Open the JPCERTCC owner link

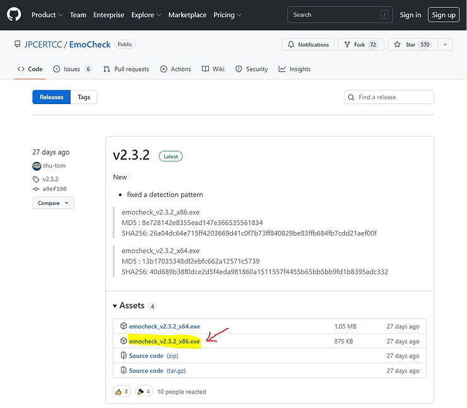43,44
